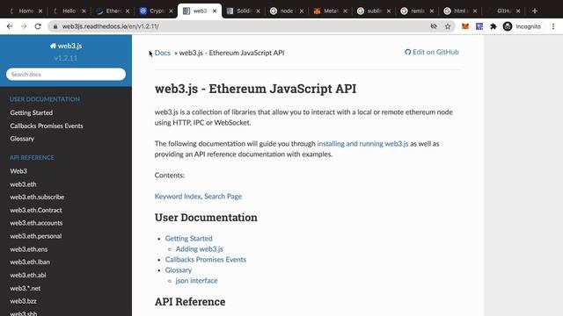Click the crossed-out eye icon in address bar
Viewport: 563px width, 316px height.
(434, 26)
